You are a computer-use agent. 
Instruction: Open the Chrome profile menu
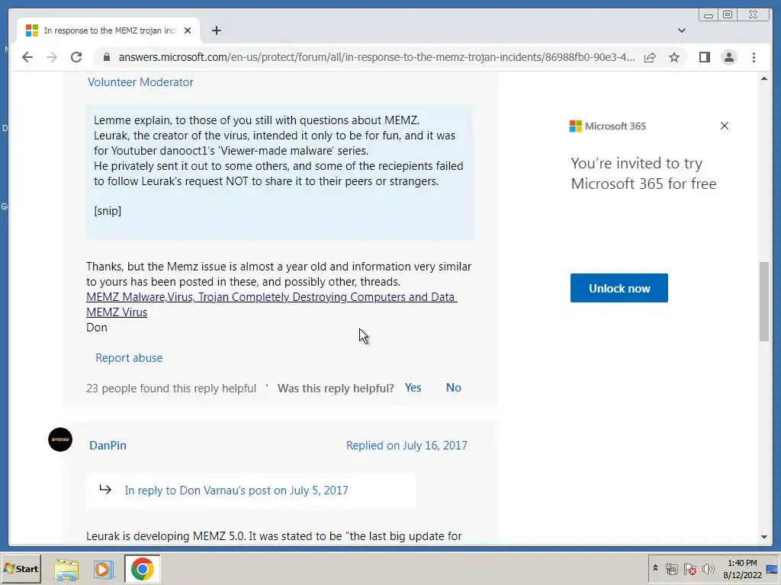pyautogui.click(x=728, y=57)
